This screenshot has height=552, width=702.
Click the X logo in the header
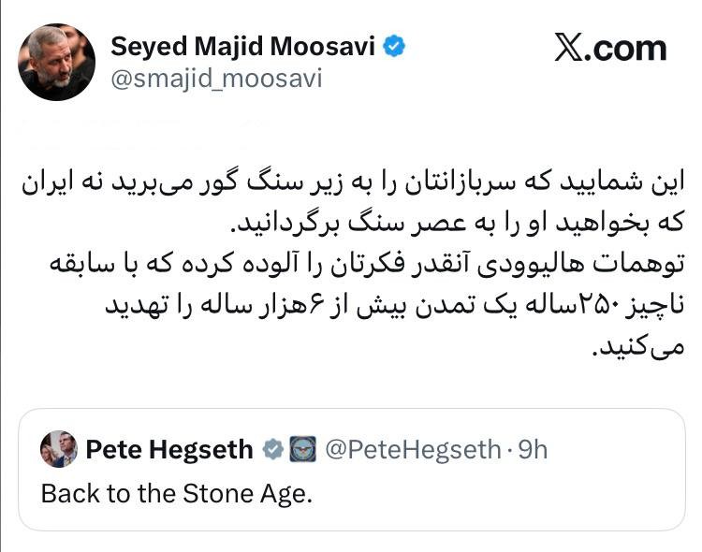click(570, 48)
